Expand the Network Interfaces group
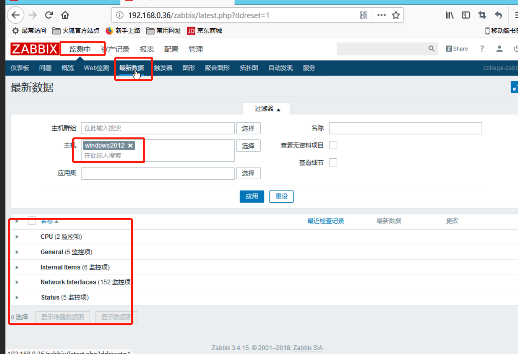The image size is (518, 354). [x=17, y=282]
